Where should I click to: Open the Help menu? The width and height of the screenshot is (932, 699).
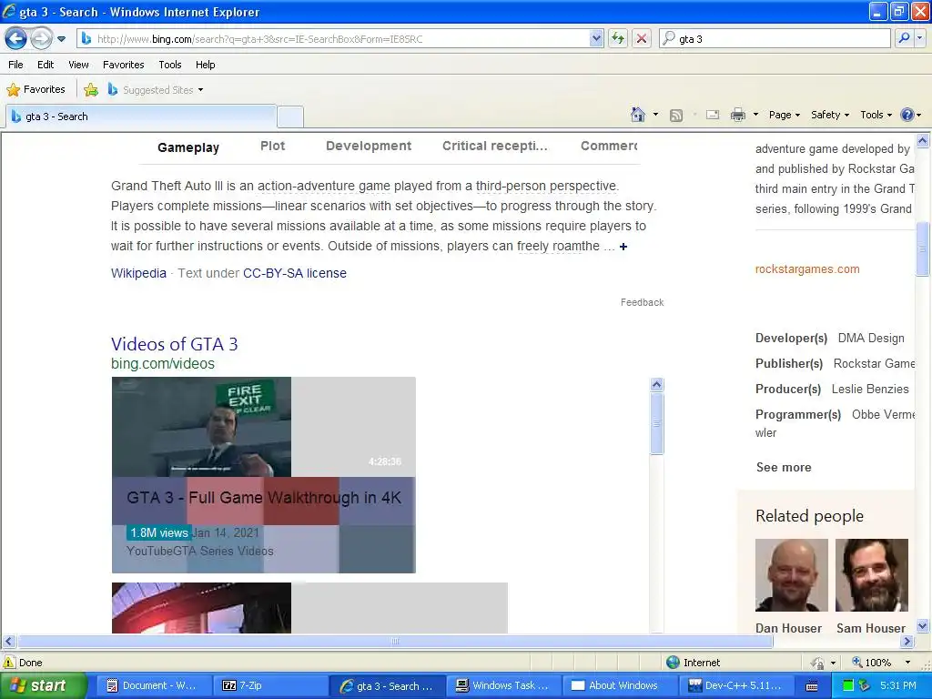pos(205,65)
